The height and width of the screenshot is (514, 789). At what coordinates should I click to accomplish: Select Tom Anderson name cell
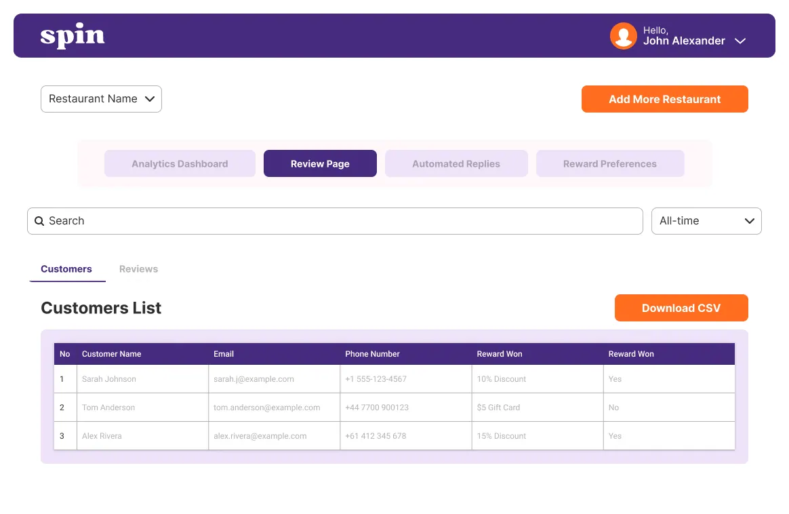(x=142, y=408)
